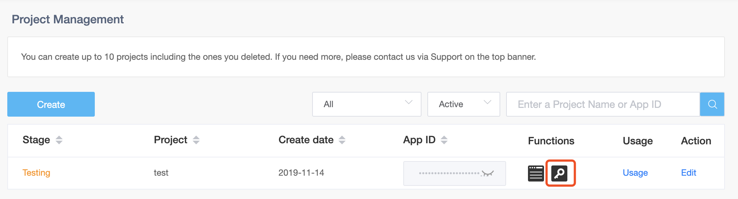Open the Active status dropdown
The image size is (738, 199).
coord(463,104)
